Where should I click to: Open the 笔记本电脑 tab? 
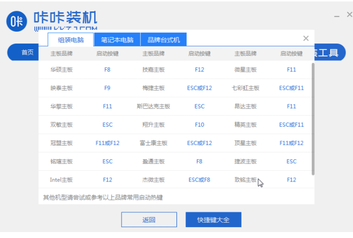coord(117,40)
